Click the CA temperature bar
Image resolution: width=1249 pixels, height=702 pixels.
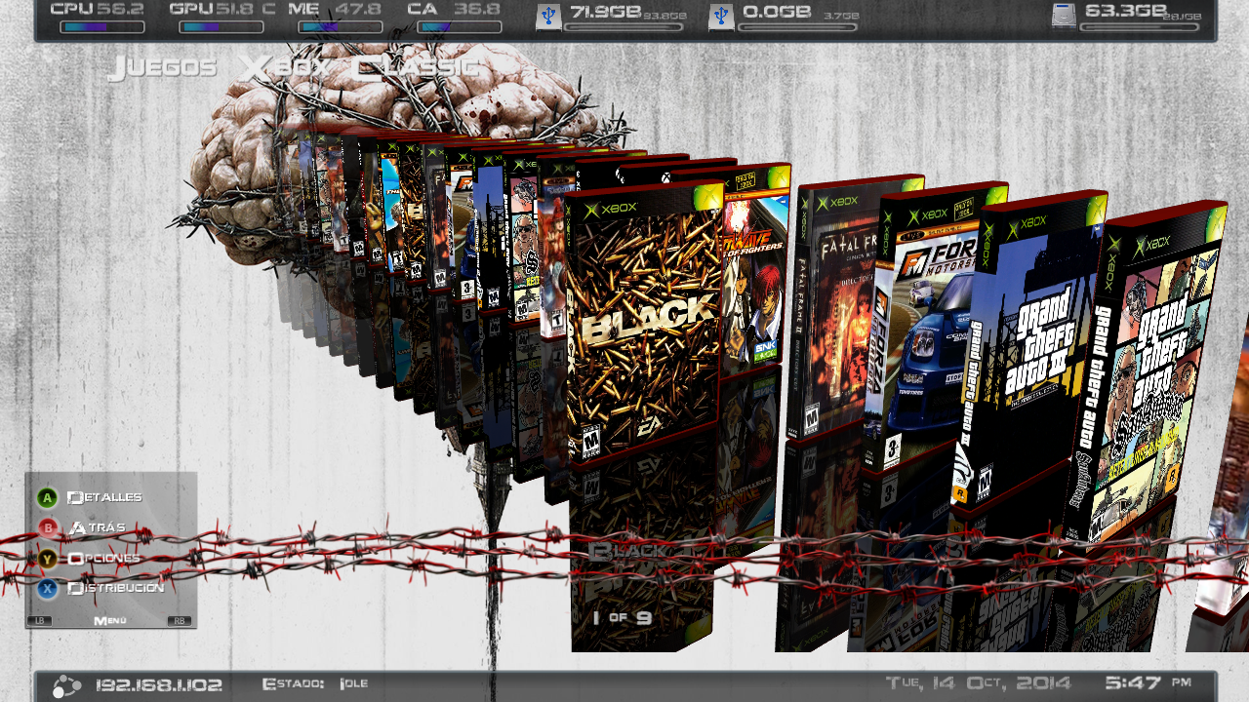coord(460,27)
